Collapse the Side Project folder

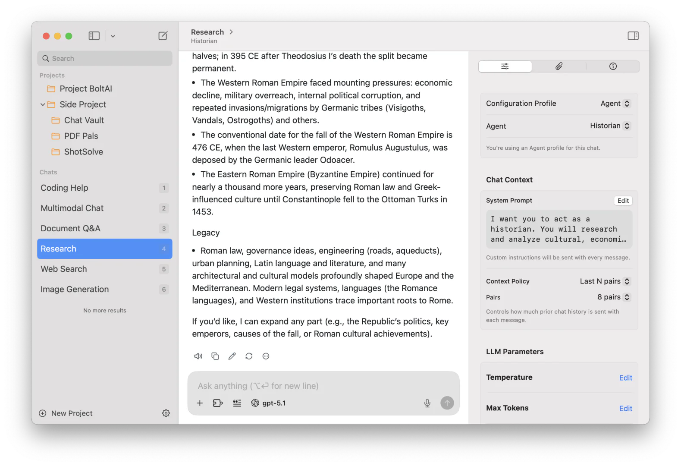tap(43, 104)
